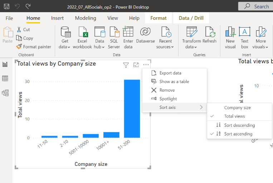This screenshot has height=183, width=273.
Task: Choose Show as a table
Action: pos(175,82)
